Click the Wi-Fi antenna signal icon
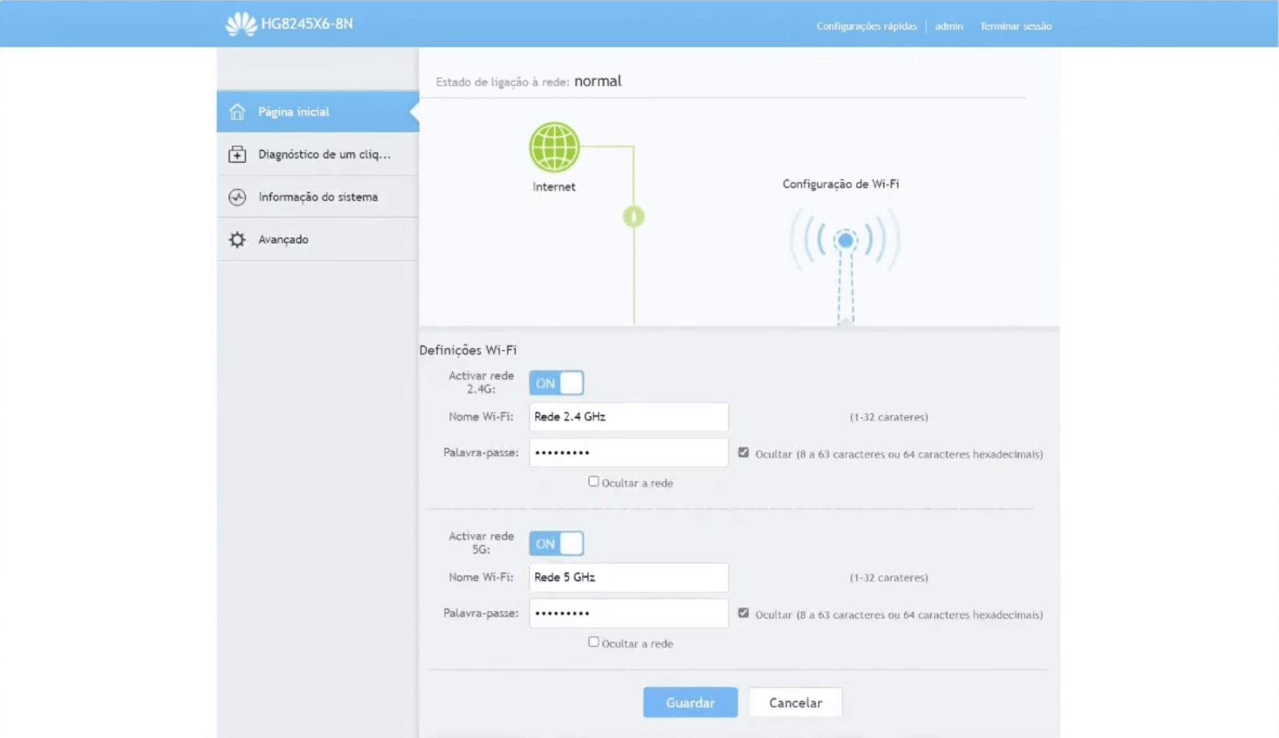This screenshot has width=1279, height=738. point(845,241)
